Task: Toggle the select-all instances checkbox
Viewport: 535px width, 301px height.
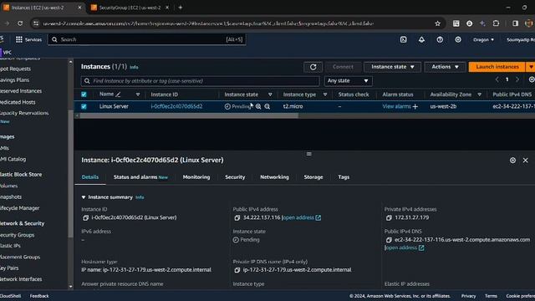Action: pos(84,94)
